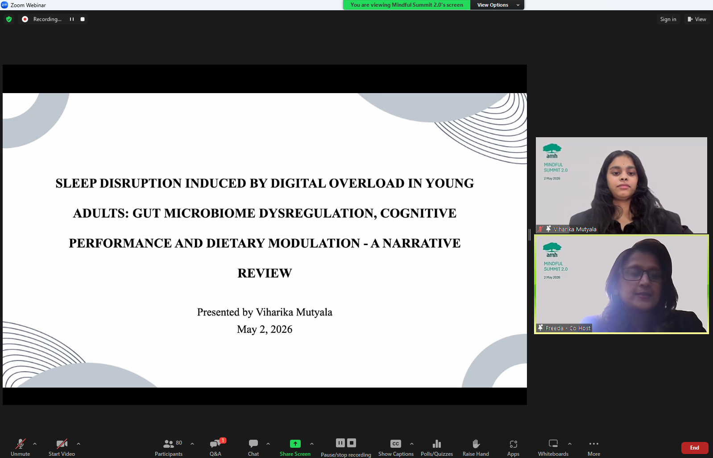Open the View Options dropdown
Screen dimensions: 713x458
(x=497, y=5)
